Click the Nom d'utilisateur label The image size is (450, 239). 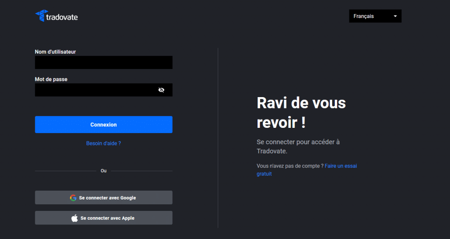(x=55, y=52)
